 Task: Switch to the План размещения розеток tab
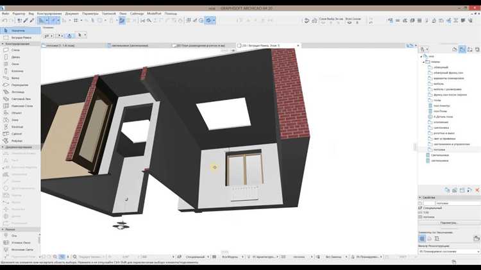pyautogui.click(x=203, y=46)
